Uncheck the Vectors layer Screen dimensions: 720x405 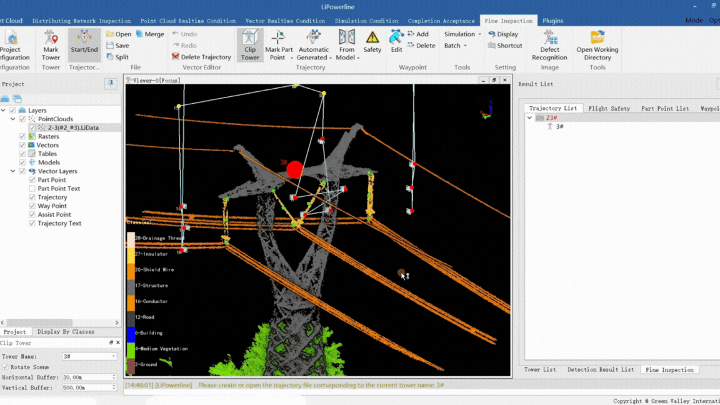pyautogui.click(x=22, y=145)
